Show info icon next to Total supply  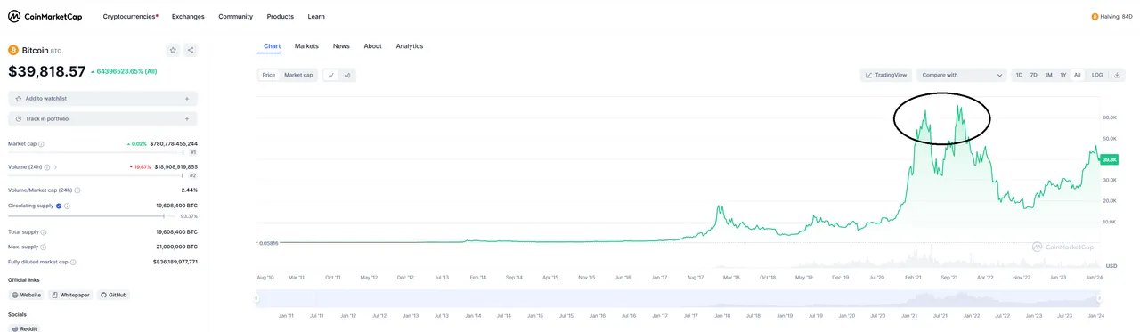tap(43, 231)
